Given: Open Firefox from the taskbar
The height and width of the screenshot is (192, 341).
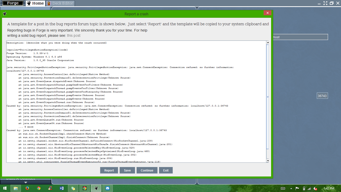Looking at the screenshot, I should [x=27, y=188].
